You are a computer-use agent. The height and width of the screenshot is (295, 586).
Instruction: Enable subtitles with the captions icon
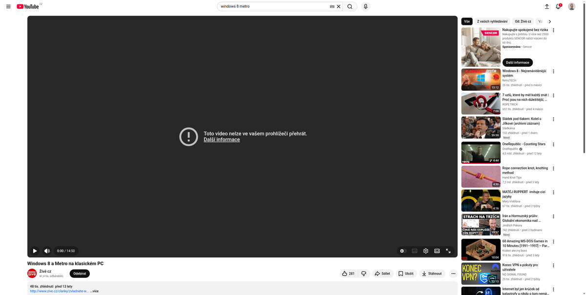pos(414,251)
